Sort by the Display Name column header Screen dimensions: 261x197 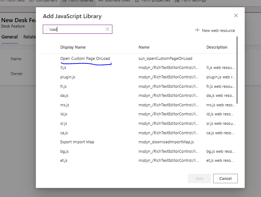coord(73,47)
